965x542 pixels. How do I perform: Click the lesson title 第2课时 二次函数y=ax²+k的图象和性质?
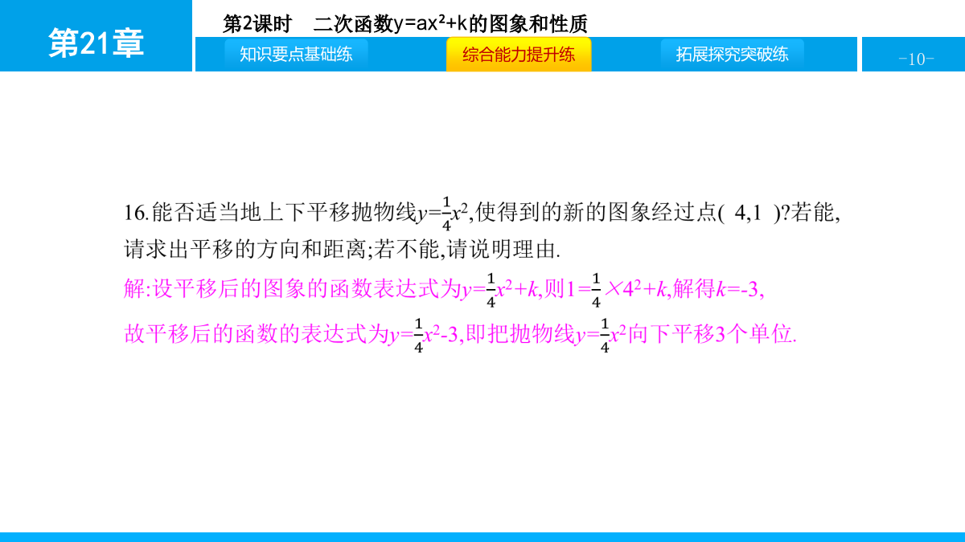point(405,24)
